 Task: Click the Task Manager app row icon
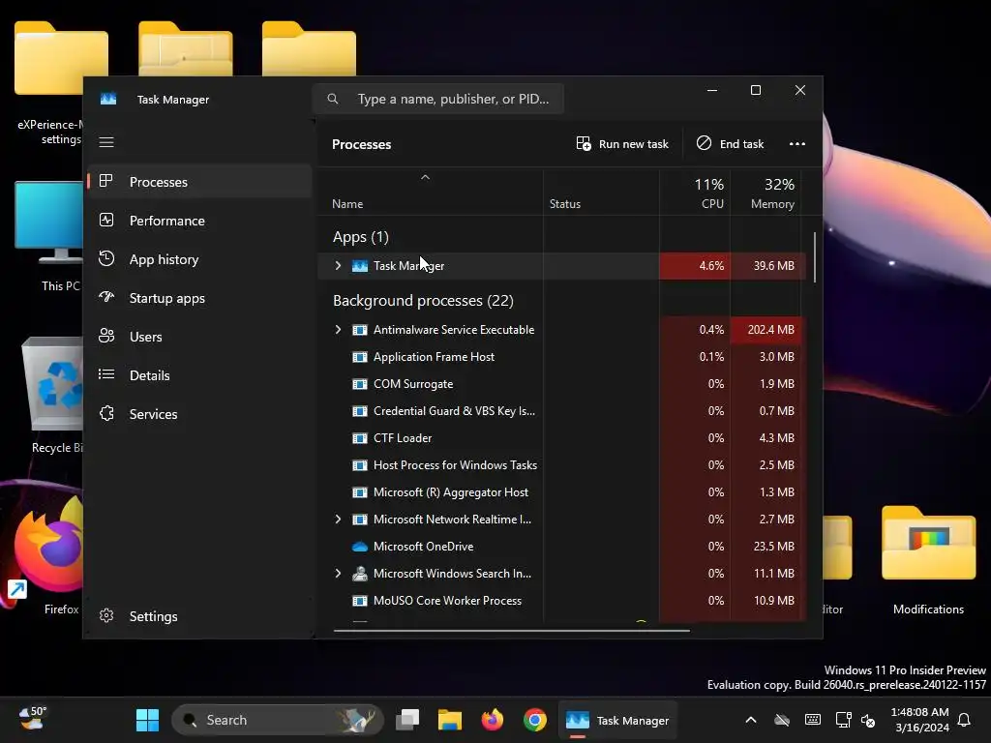pos(360,266)
